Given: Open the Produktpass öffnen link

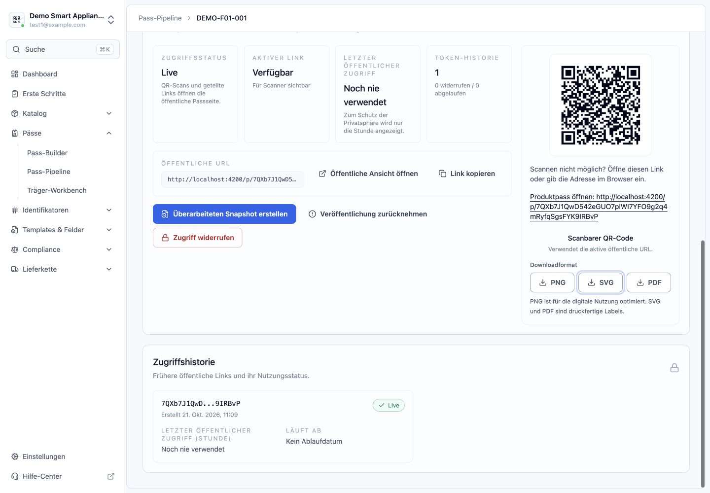Looking at the screenshot, I should pos(599,207).
